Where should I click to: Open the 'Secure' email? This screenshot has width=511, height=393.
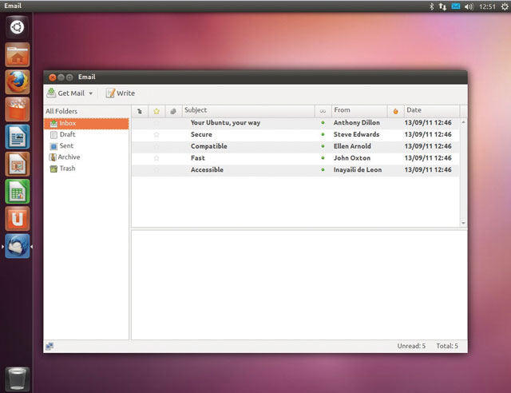coord(201,134)
